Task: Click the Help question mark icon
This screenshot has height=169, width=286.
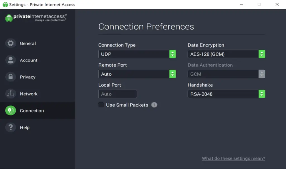Action: tap(11, 127)
